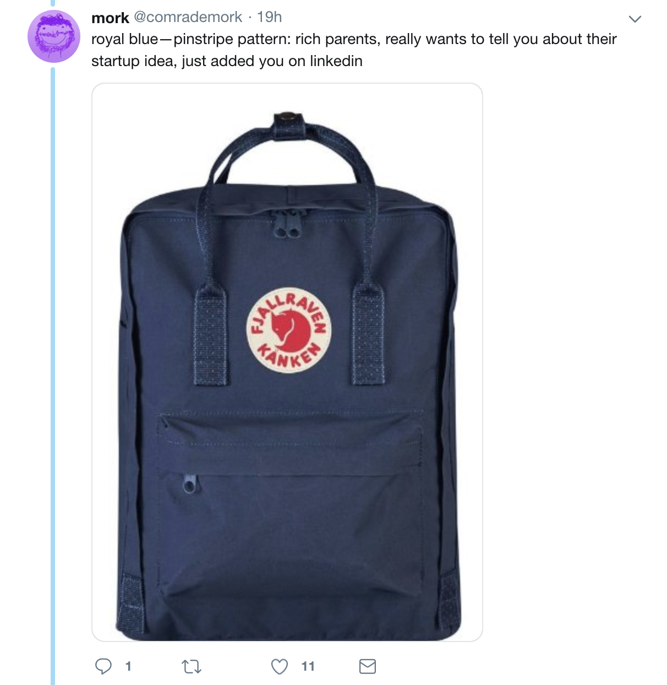667x685 pixels.
Task: Click the backpack's front pocket zipper pull
Action: point(190,485)
